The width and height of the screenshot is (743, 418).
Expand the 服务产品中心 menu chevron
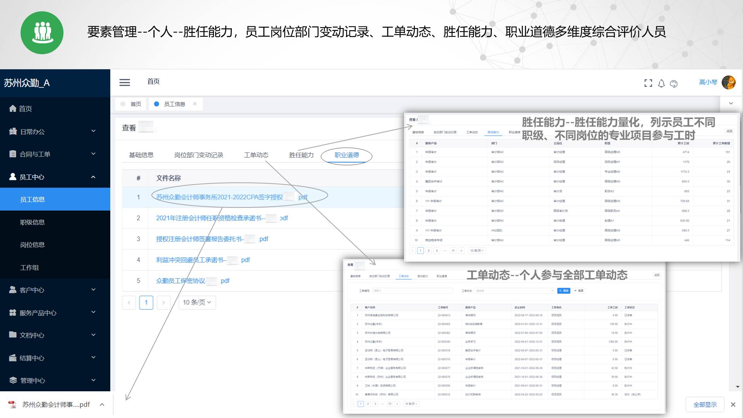coord(93,312)
